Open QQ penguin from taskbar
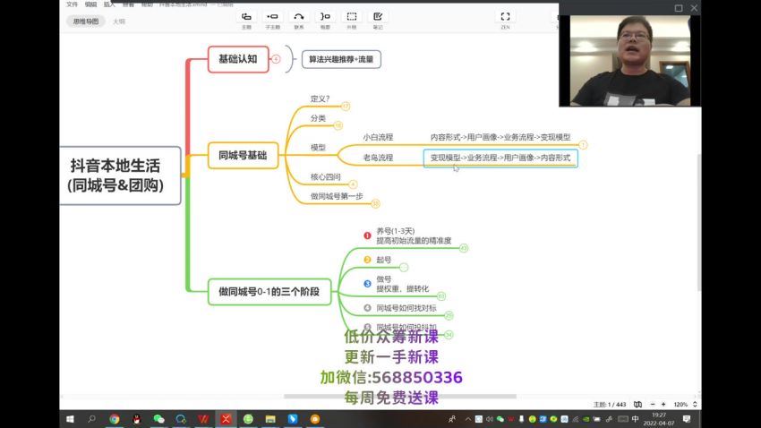This screenshot has height=428, width=761. [136, 419]
